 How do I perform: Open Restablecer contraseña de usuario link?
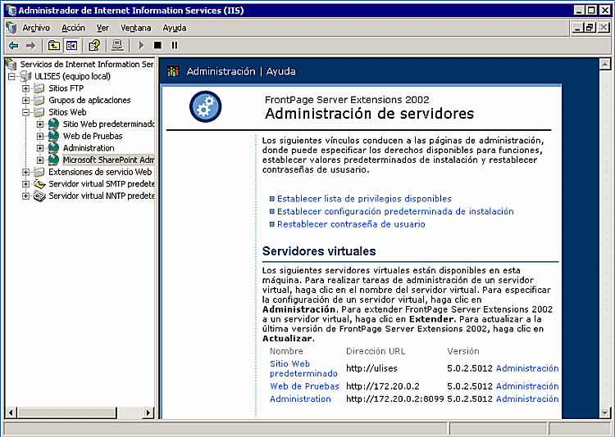[x=351, y=224]
